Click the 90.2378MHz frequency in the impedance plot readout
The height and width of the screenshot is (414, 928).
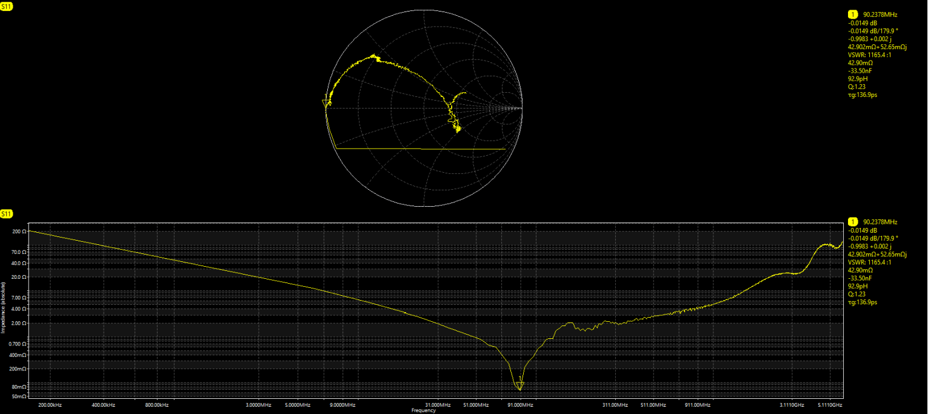pos(880,222)
